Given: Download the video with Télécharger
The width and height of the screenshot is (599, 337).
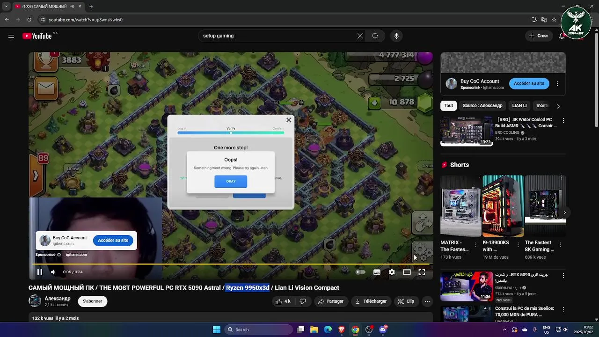Looking at the screenshot, I should 371,301.
